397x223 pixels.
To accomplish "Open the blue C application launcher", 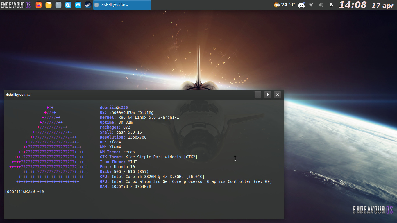I will coord(68,5).
